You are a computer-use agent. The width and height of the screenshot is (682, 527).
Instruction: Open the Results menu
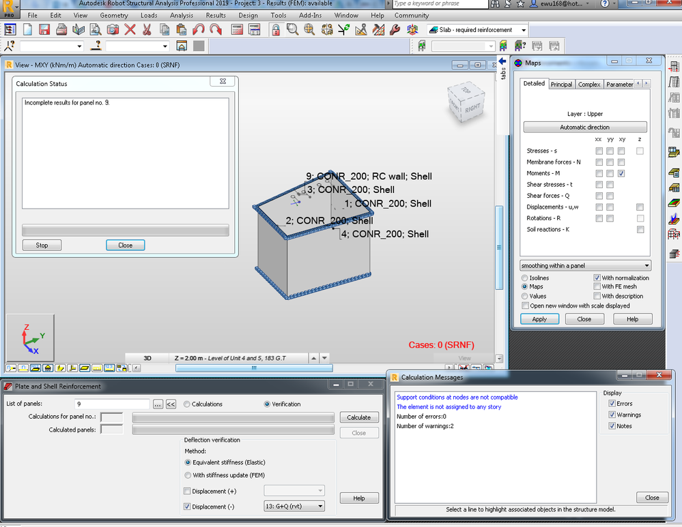tap(216, 15)
